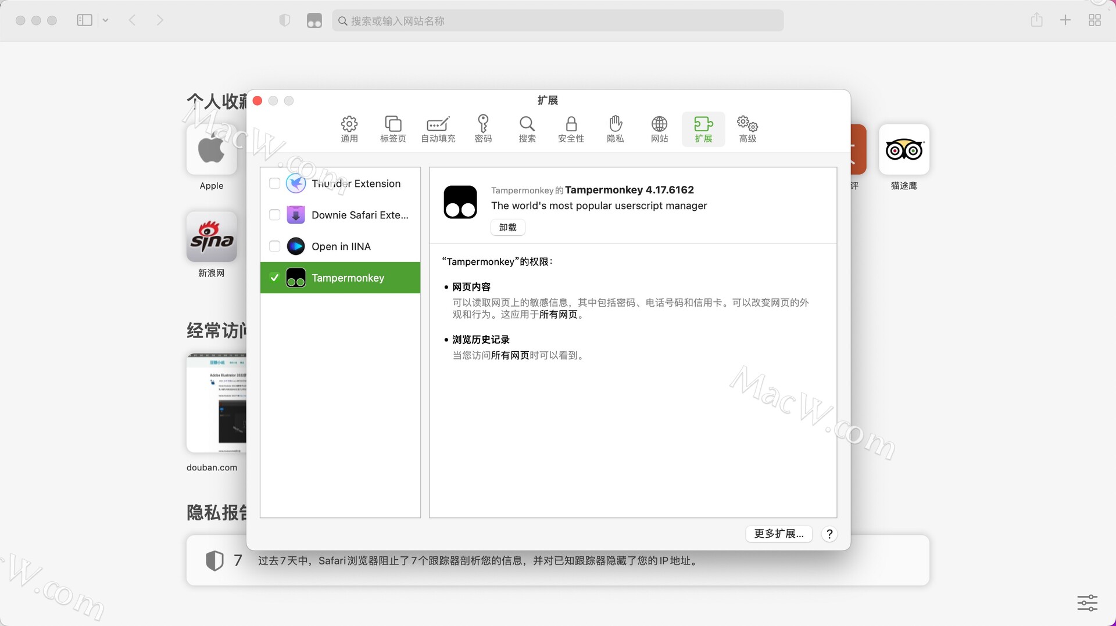The height and width of the screenshot is (626, 1116).
Task: Open the 猫途鹰 TripAdvisor favorite
Action: (x=904, y=150)
